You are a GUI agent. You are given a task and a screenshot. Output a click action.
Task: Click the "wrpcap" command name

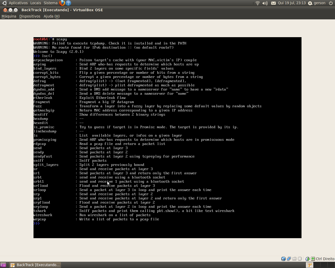(40, 219)
